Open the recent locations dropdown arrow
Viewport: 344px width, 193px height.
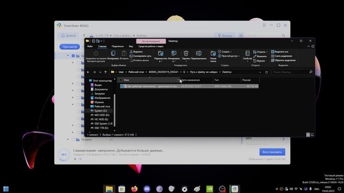click(100, 72)
